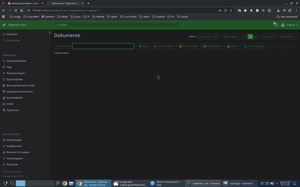Click the Suchen global search field

[x=117, y=25]
